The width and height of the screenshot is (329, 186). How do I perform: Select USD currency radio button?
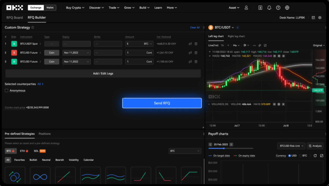click(290, 155)
